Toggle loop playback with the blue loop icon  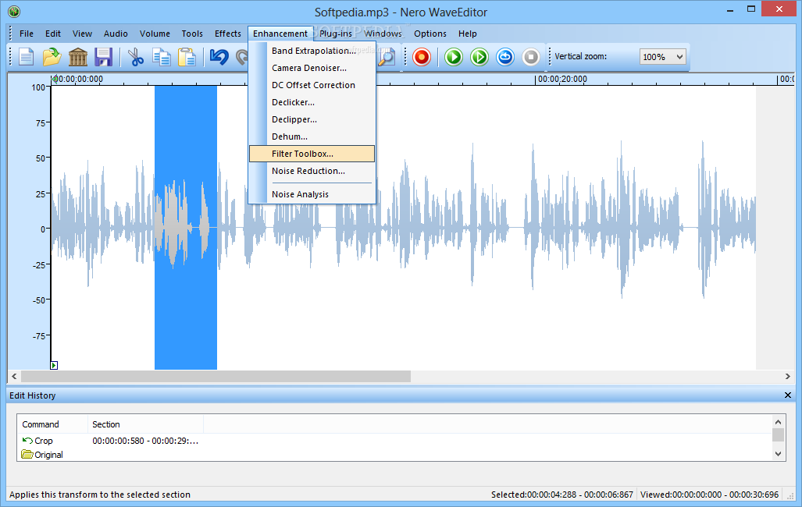tap(505, 57)
